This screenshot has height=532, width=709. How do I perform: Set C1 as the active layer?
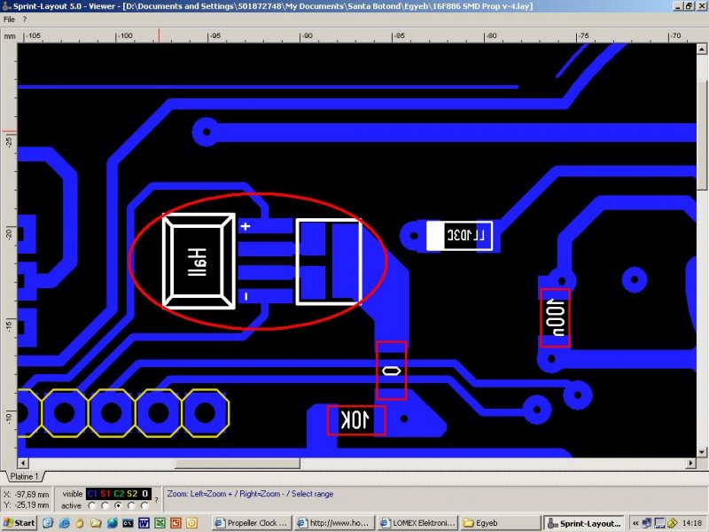point(92,505)
